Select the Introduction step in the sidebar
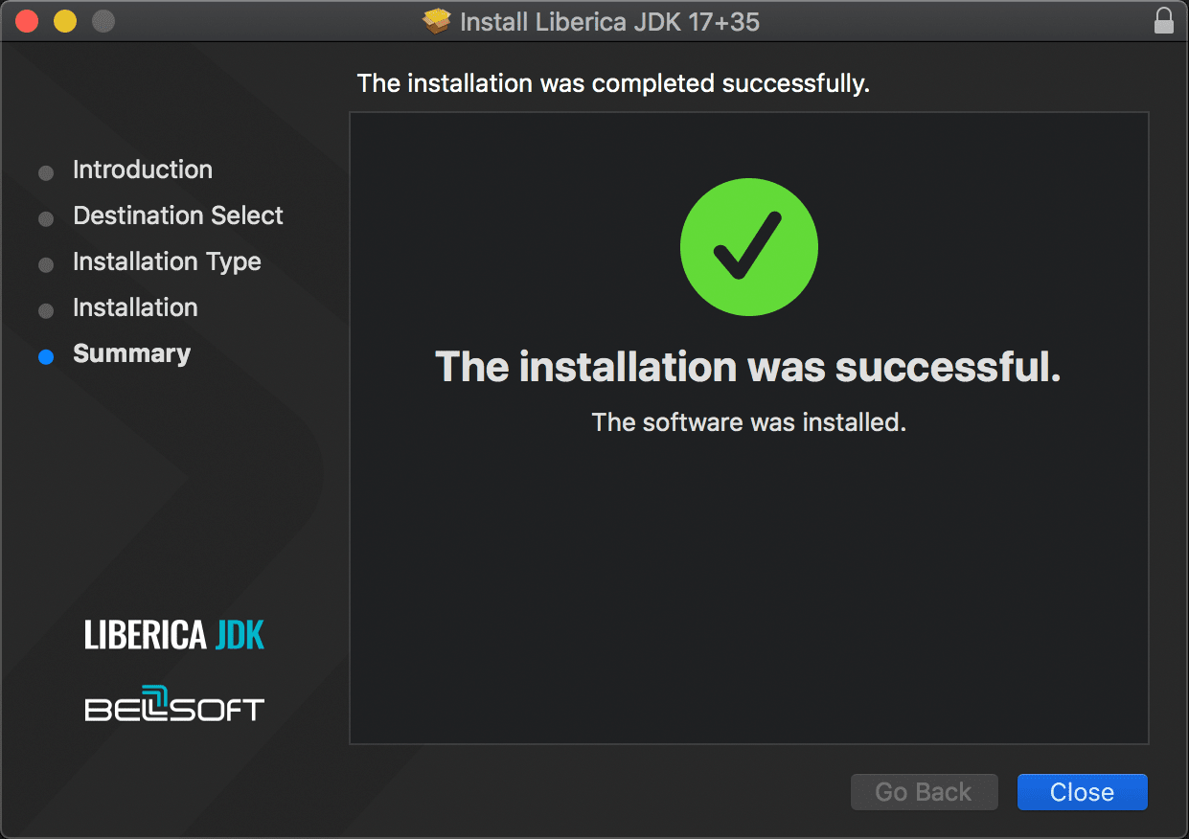Viewport: 1189px width, 839px height. [x=142, y=170]
